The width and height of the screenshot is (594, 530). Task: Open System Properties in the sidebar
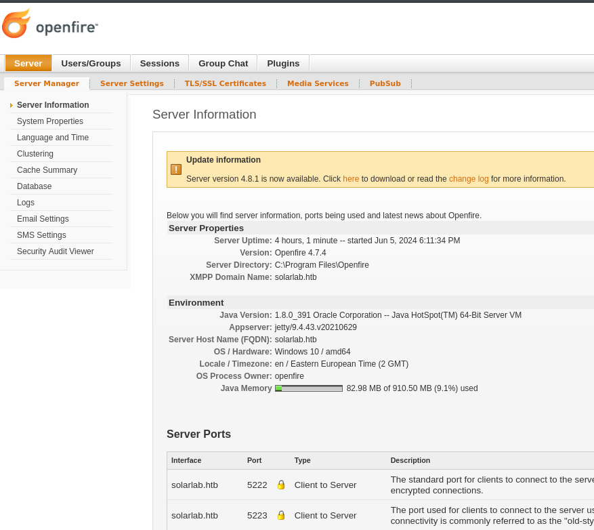coord(50,121)
